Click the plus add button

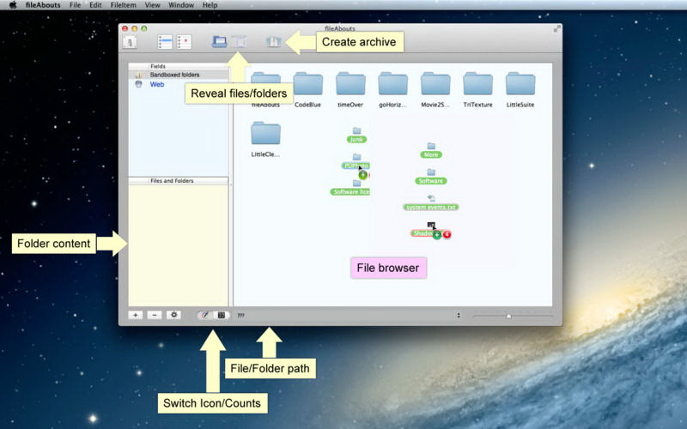click(x=136, y=315)
